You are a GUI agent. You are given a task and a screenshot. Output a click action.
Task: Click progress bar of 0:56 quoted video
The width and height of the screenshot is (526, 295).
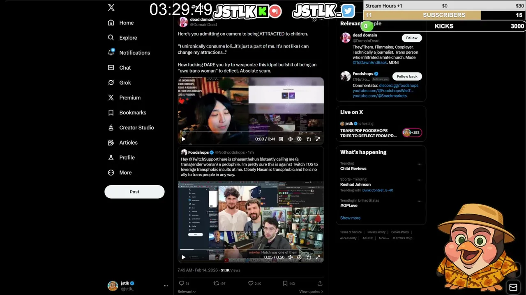251,250
